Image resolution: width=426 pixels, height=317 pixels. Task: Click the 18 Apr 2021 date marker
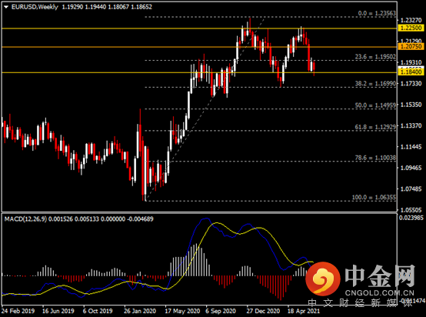(x=304, y=311)
